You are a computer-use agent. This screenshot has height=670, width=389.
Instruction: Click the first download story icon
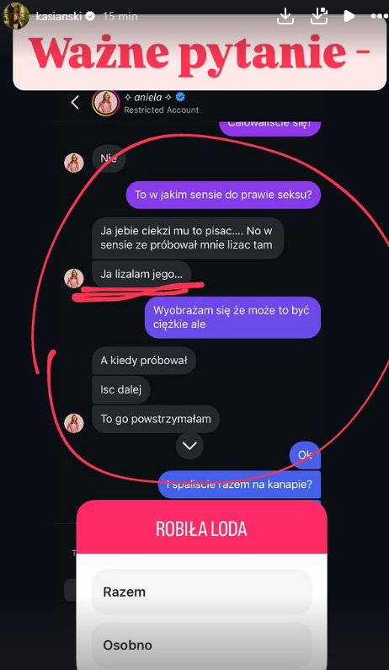[285, 16]
